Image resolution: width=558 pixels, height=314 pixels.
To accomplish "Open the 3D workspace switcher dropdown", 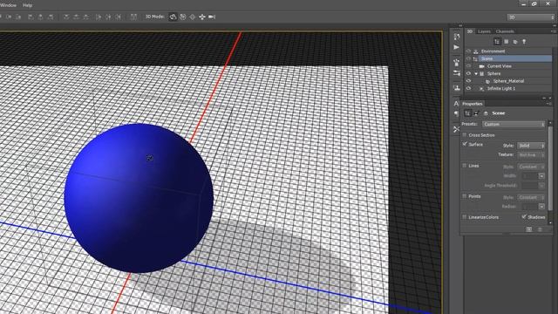I will (x=531, y=17).
